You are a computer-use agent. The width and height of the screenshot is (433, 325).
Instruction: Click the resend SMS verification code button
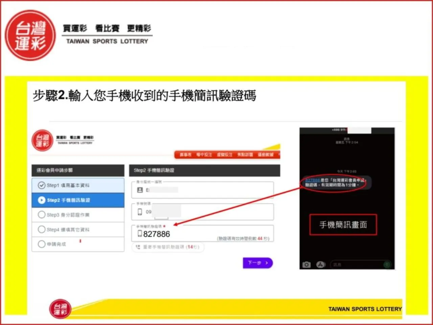point(168,247)
